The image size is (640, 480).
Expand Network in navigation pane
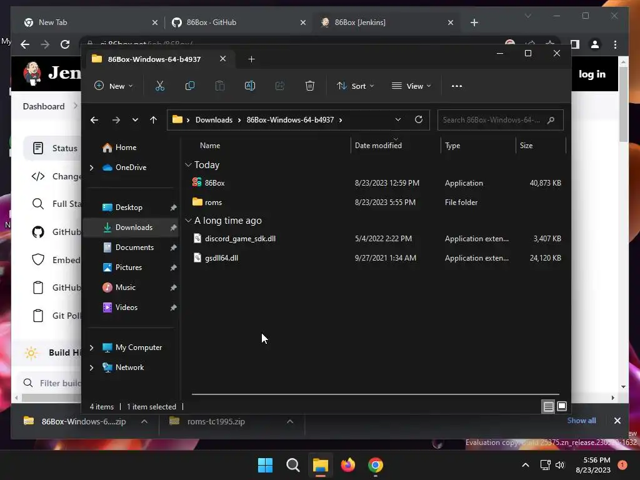pyautogui.click(x=92, y=367)
